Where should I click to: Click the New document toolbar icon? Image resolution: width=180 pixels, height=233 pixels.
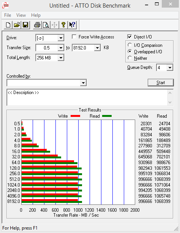click(x=8, y=25)
